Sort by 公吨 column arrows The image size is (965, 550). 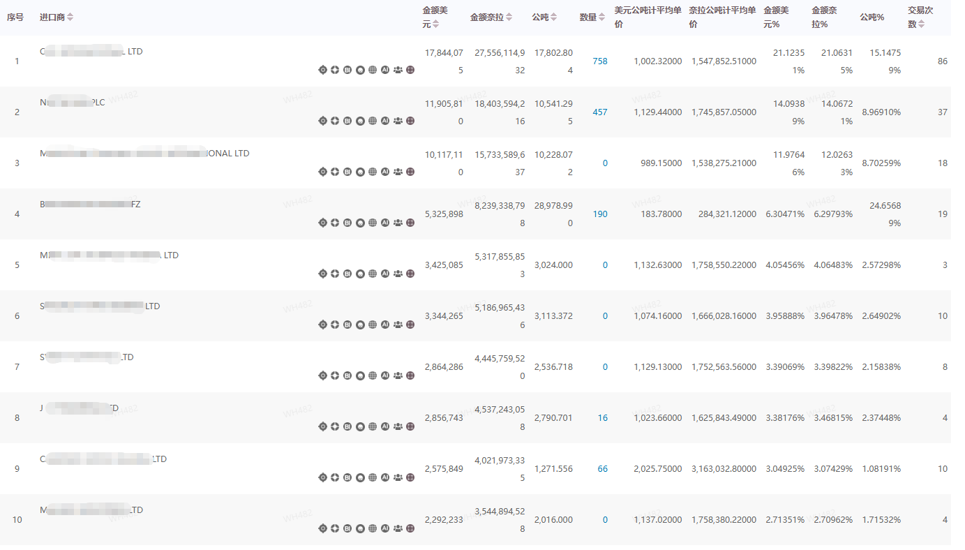[553, 17]
